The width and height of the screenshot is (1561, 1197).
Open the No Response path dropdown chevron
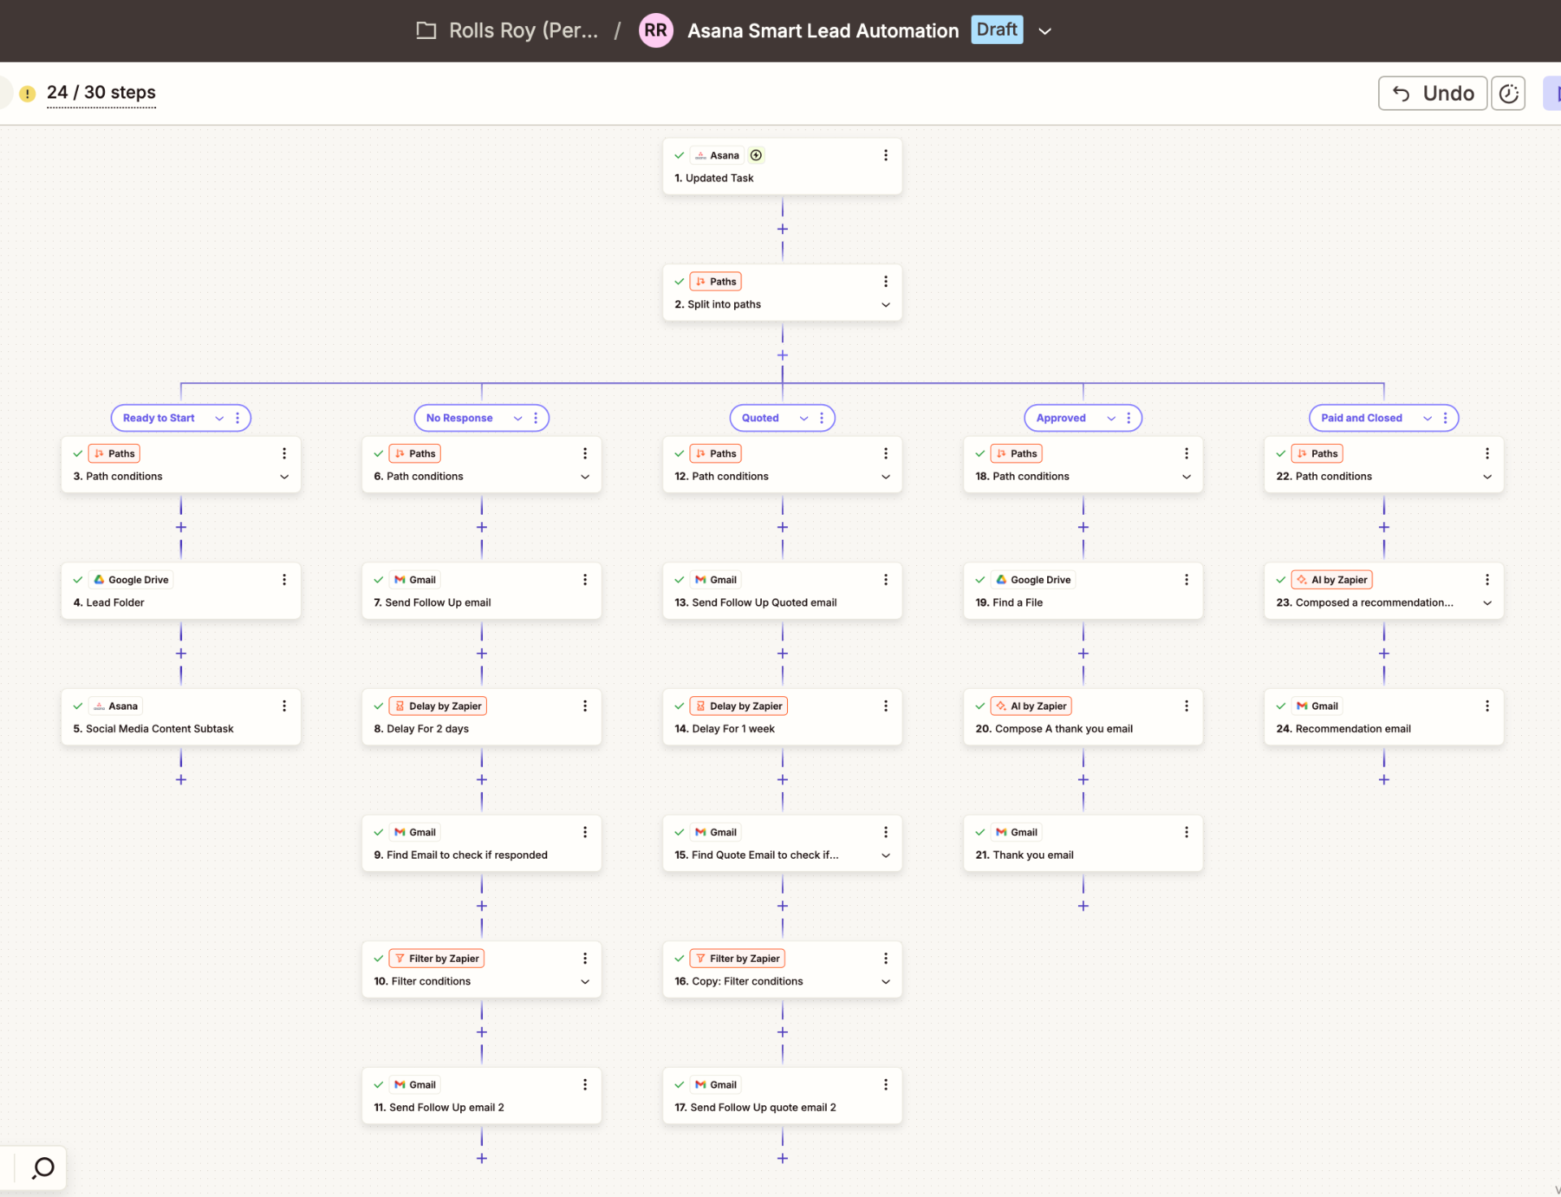(518, 418)
